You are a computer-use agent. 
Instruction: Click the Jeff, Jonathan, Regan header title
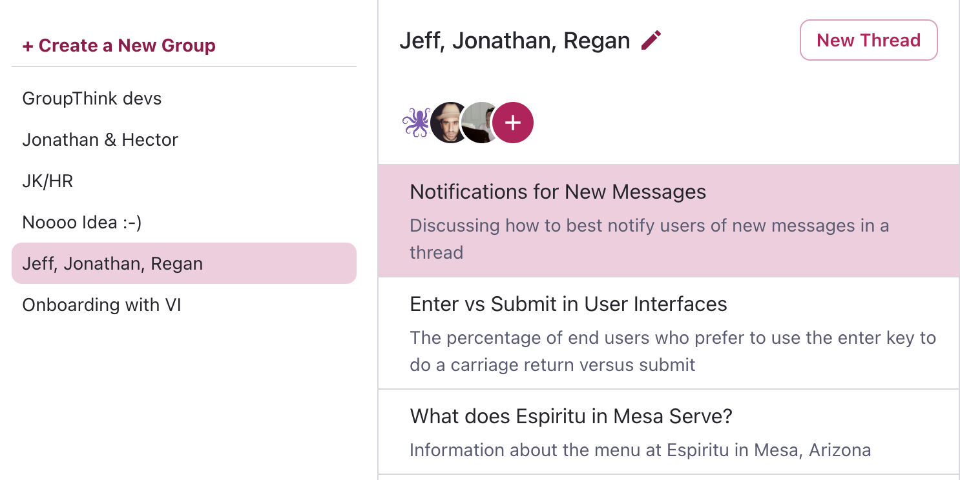point(514,41)
